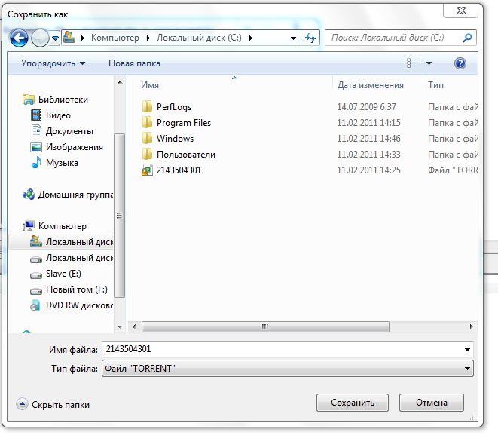
Task: Click the date 14.07.2009 6:37
Action: 366,107
